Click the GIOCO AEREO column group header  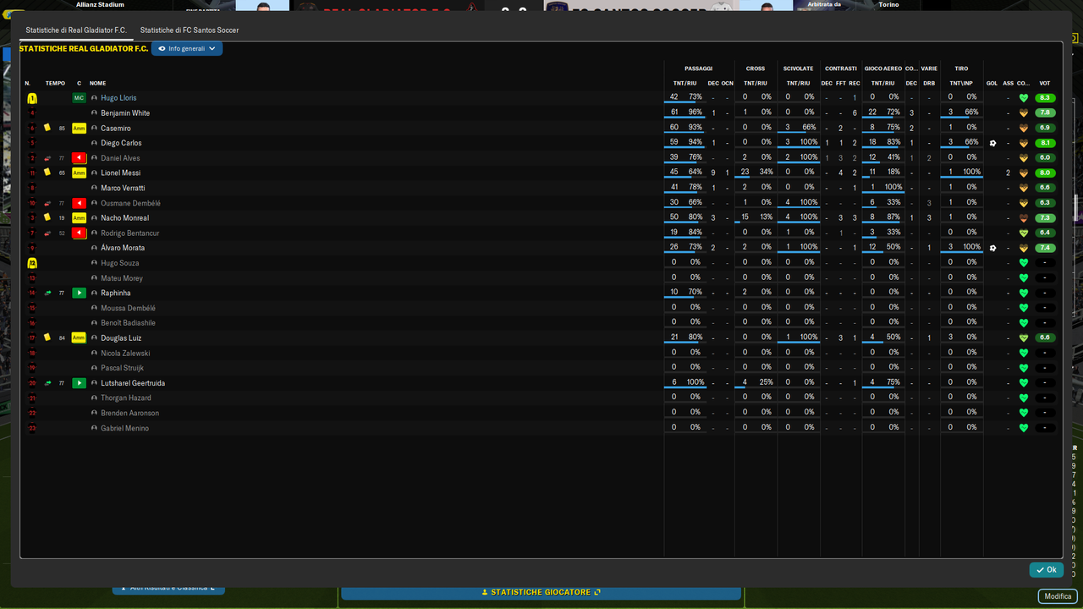click(x=882, y=69)
